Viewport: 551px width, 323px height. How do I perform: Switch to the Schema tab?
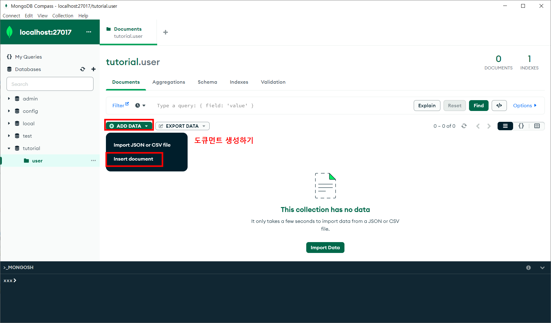click(207, 82)
